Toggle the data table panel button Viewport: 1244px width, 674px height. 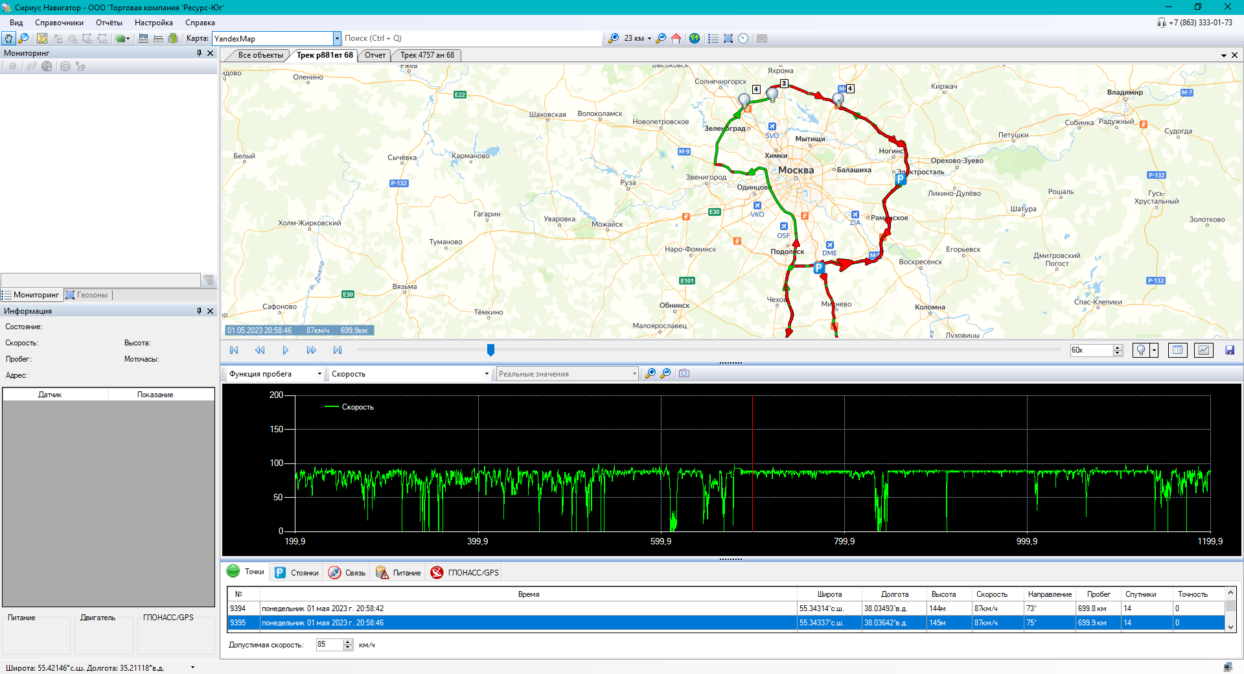(1177, 351)
